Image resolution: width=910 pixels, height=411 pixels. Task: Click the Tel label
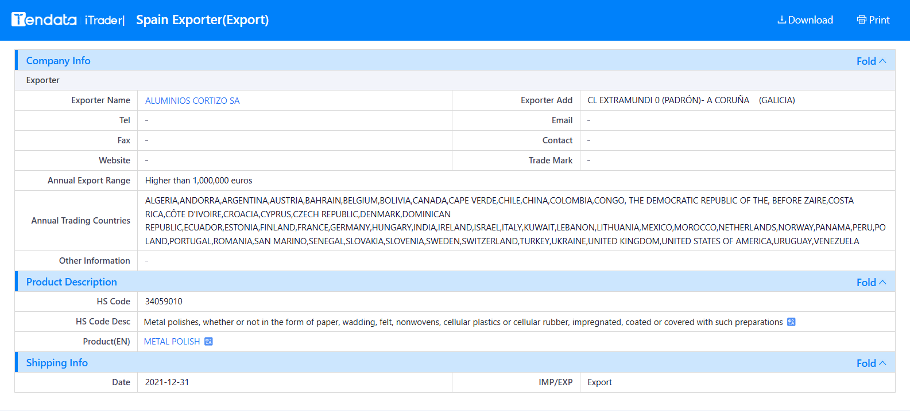click(125, 120)
